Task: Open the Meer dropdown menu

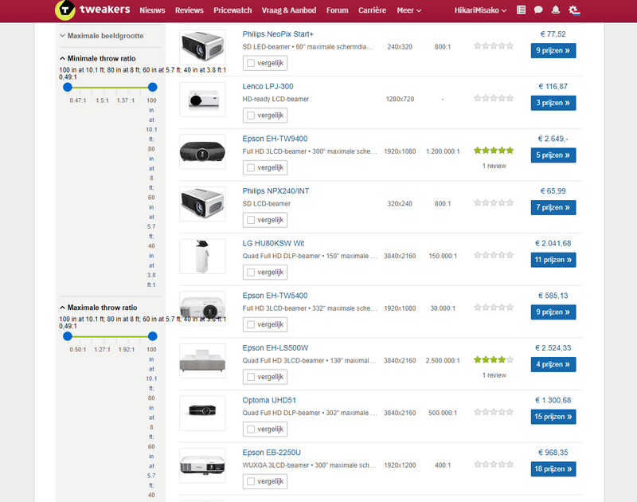Action: [x=408, y=10]
